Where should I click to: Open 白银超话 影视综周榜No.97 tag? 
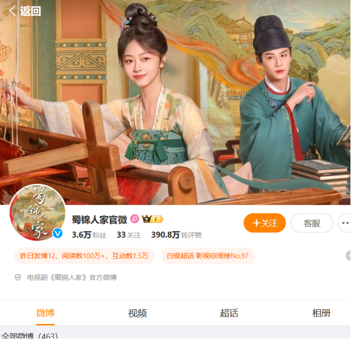click(x=208, y=256)
